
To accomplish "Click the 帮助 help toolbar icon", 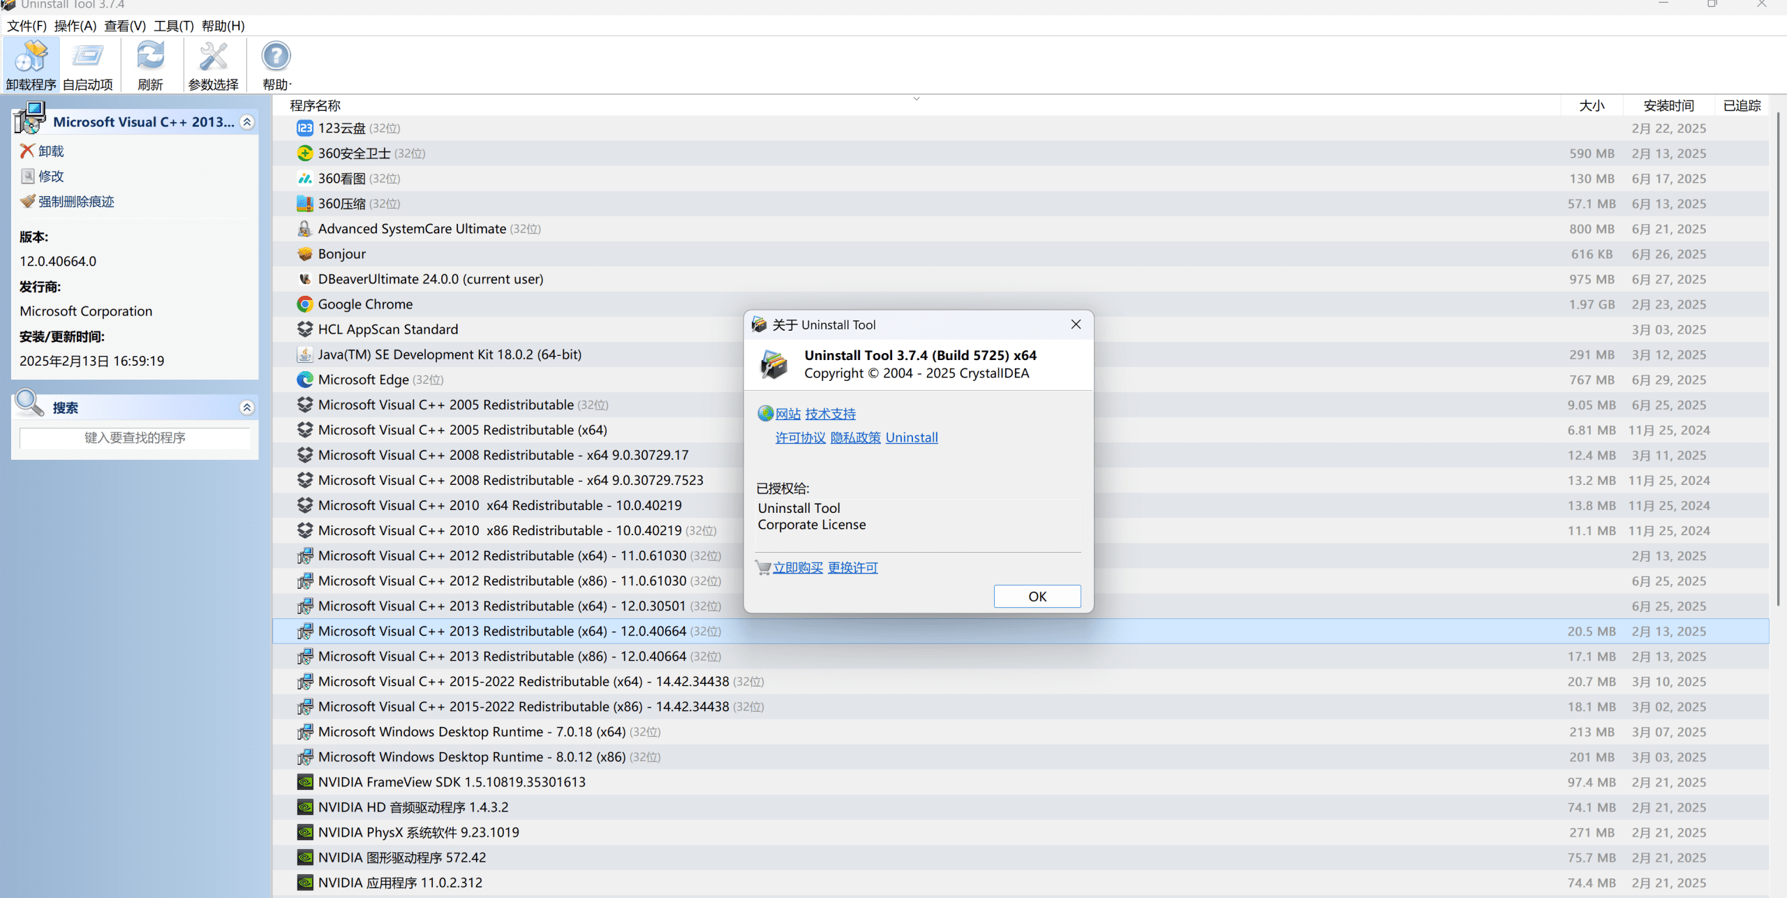I will click(x=276, y=65).
